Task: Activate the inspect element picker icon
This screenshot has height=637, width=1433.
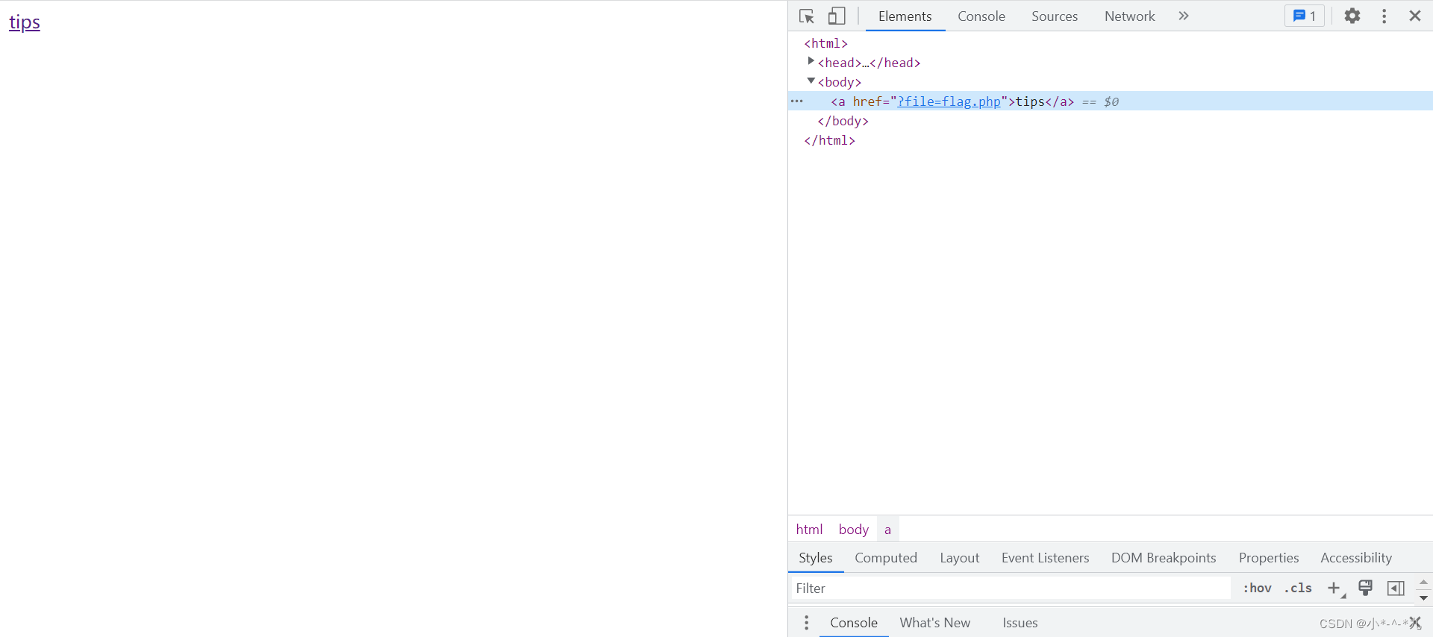Action: coord(806,16)
